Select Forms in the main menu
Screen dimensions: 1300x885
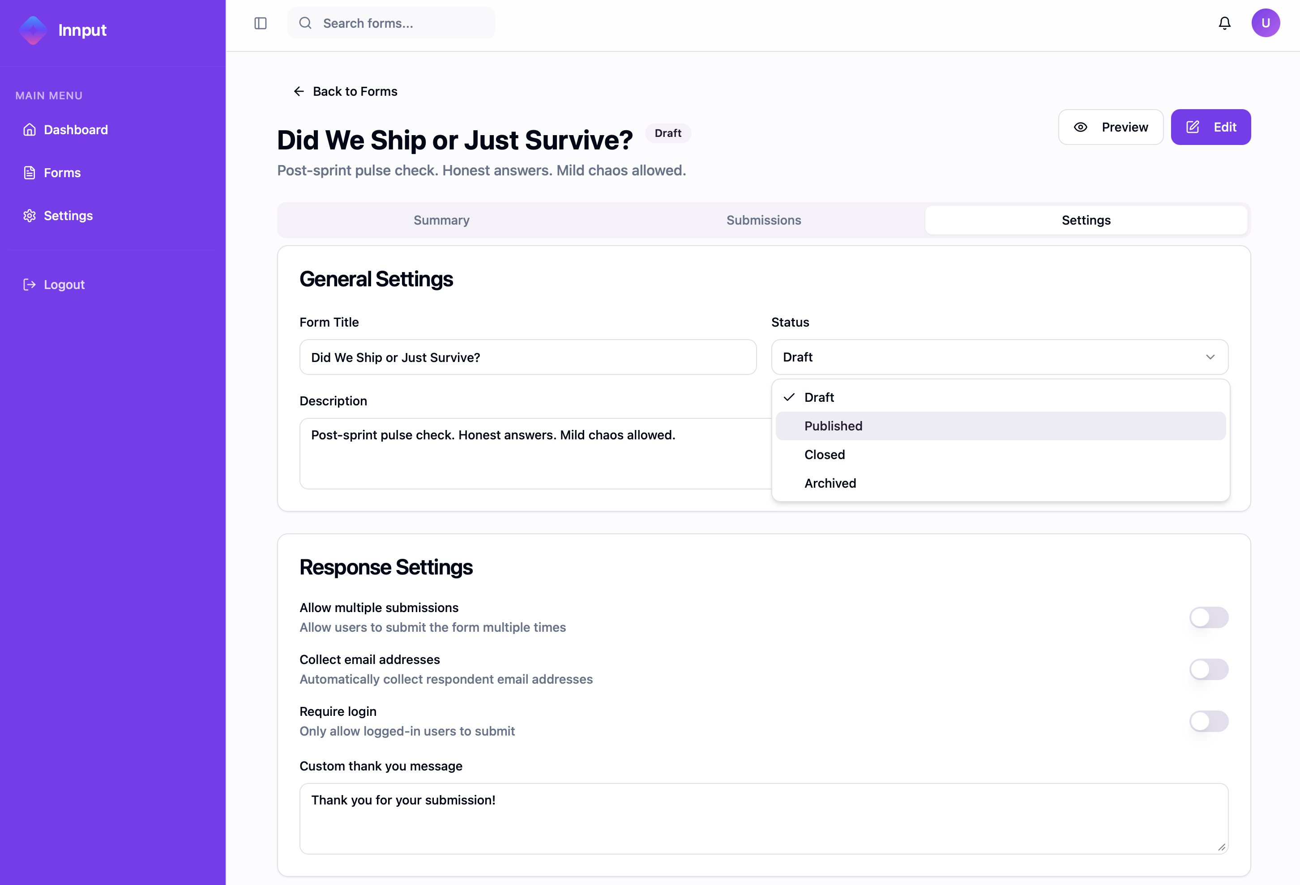(x=62, y=172)
